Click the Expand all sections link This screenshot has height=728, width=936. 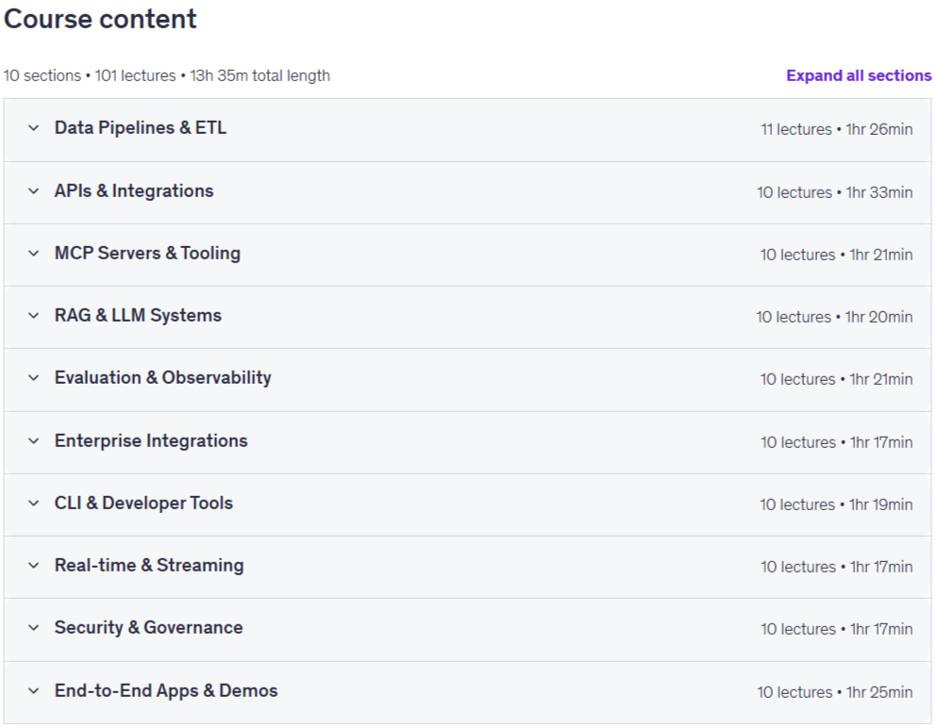tap(859, 75)
